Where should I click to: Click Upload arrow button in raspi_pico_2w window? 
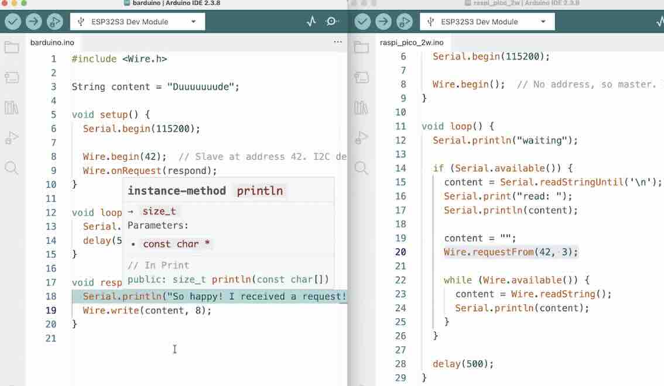[x=384, y=22]
